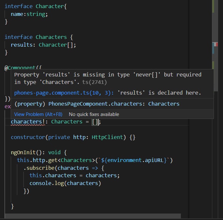223x220 pixels.
Task: Click 'interface Character{' declaration line
Action: tap(36, 6)
